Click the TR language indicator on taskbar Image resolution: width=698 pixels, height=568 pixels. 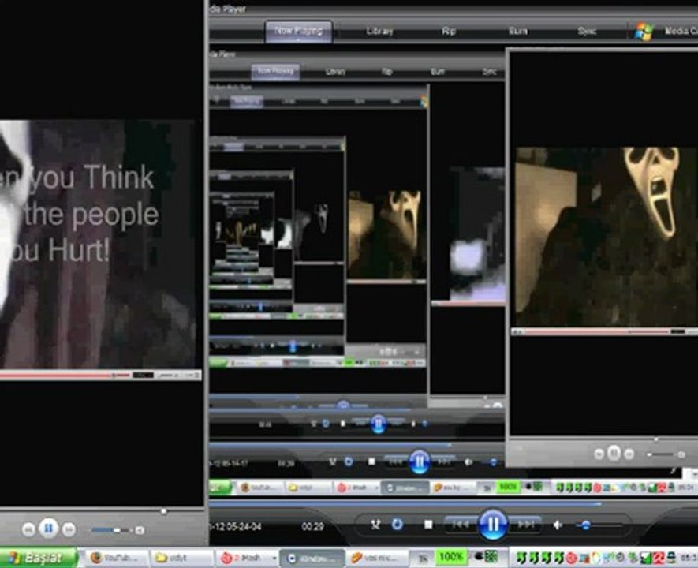pyautogui.click(x=423, y=559)
